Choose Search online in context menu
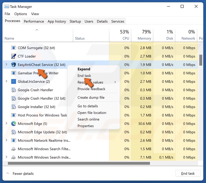 pyautogui.click(x=88, y=119)
